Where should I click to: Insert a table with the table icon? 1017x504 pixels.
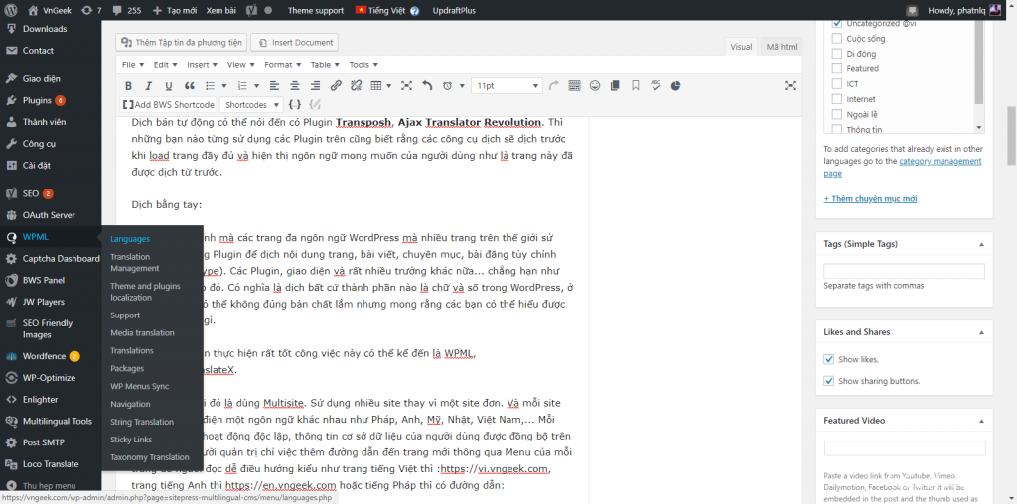375,85
